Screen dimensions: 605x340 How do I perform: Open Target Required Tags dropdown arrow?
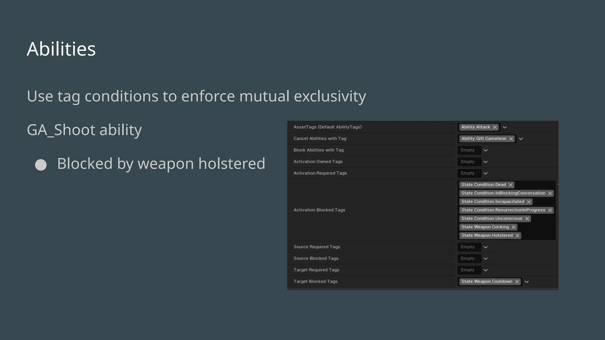click(x=485, y=270)
